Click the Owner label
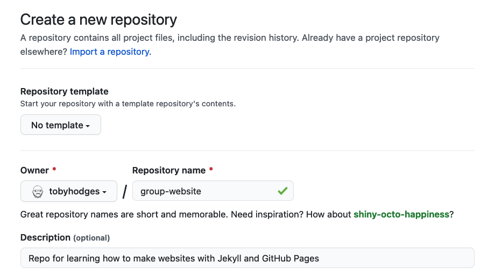Screen dimensions: 495x276 [35, 170]
